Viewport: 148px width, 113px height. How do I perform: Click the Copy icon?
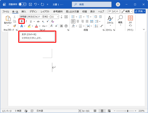15,21
